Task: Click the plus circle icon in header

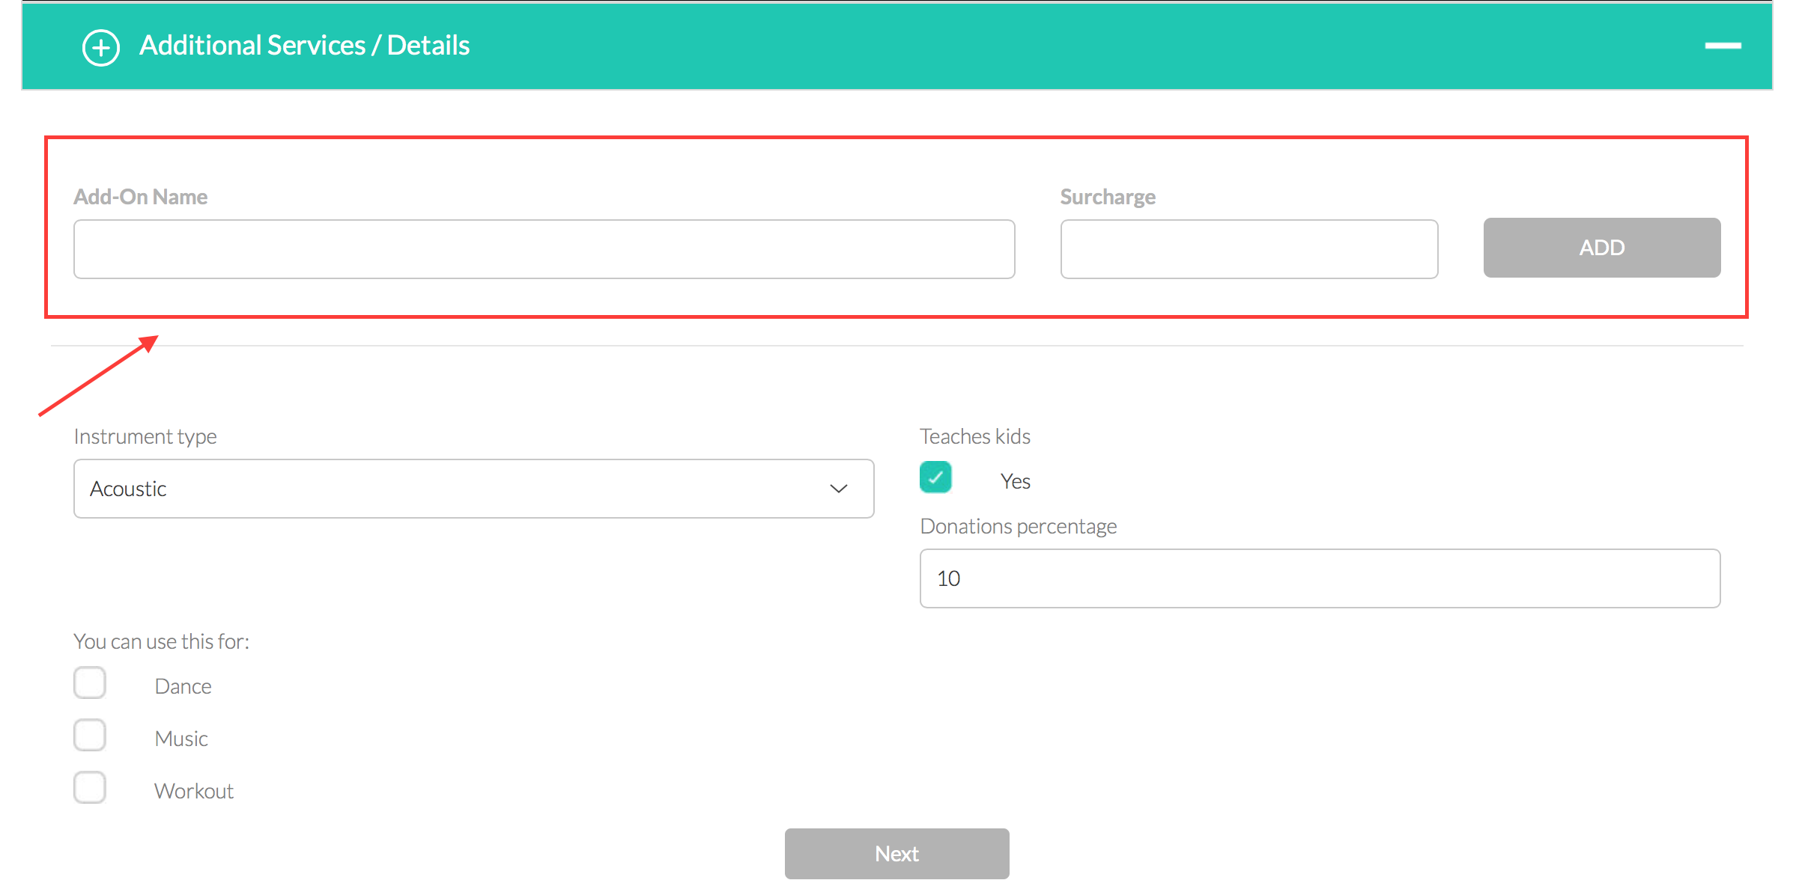Action: [x=101, y=48]
